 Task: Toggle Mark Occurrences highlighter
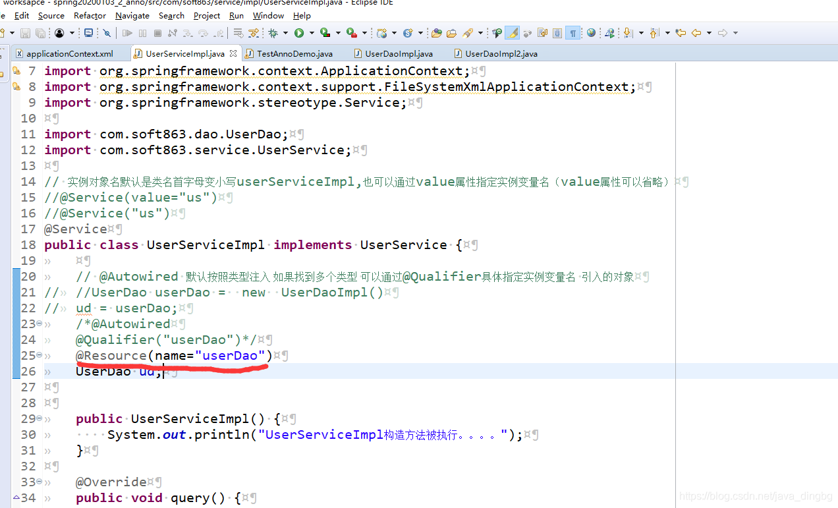pyautogui.click(x=512, y=33)
